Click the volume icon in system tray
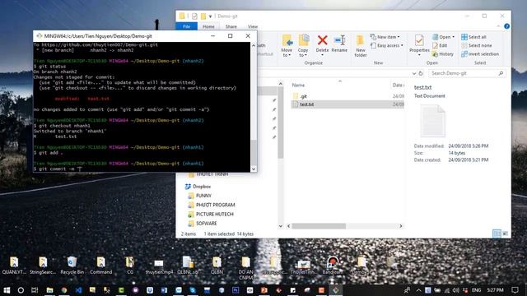Image resolution: width=527 pixels, height=296 pixels. [x=455, y=290]
